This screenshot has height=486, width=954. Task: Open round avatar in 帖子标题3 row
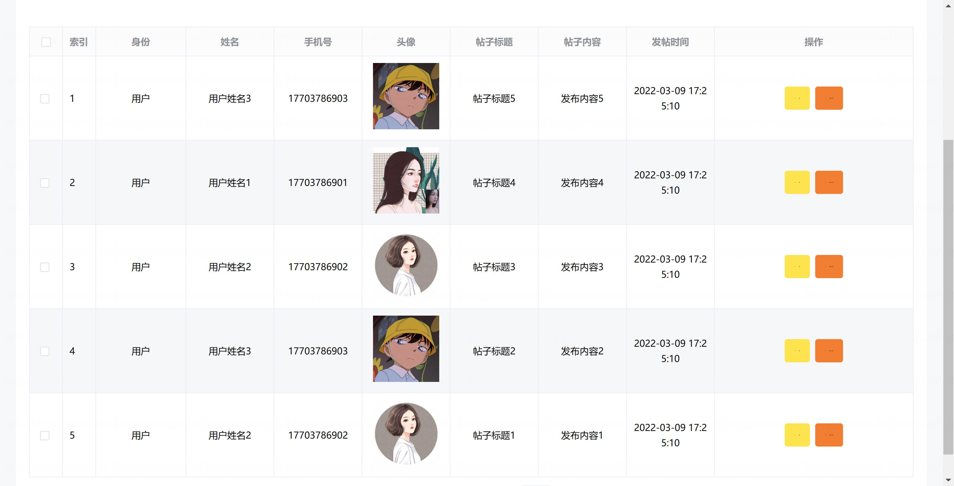406,265
